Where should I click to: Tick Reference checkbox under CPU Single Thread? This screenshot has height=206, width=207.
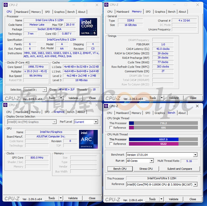pos(111,127)
